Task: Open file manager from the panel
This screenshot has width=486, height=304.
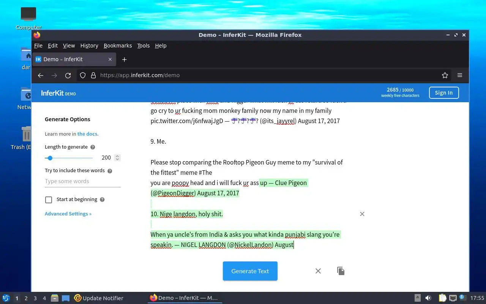Action: pyautogui.click(x=54, y=298)
